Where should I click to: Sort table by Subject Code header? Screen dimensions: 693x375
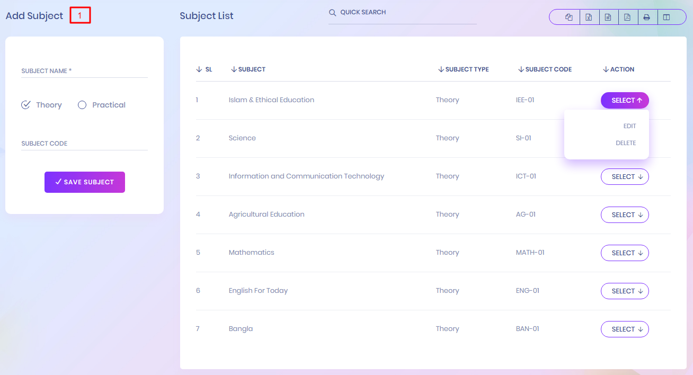(545, 69)
